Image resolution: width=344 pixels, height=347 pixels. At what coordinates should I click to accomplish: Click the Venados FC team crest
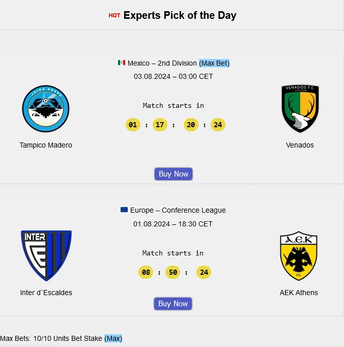point(300,109)
